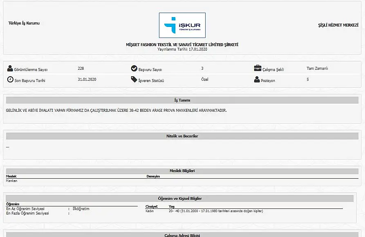The image size is (365, 237).
Task: Select the Türkiye İş Kurumu header text
Action: coord(24,23)
